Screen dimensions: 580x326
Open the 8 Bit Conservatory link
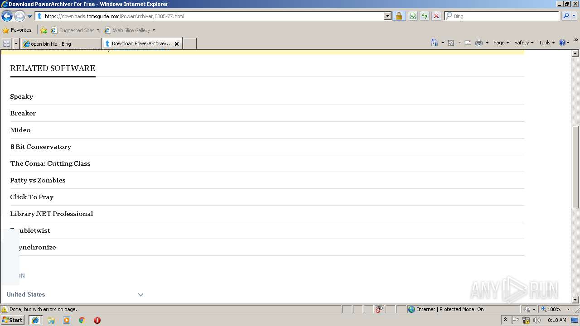(x=41, y=147)
